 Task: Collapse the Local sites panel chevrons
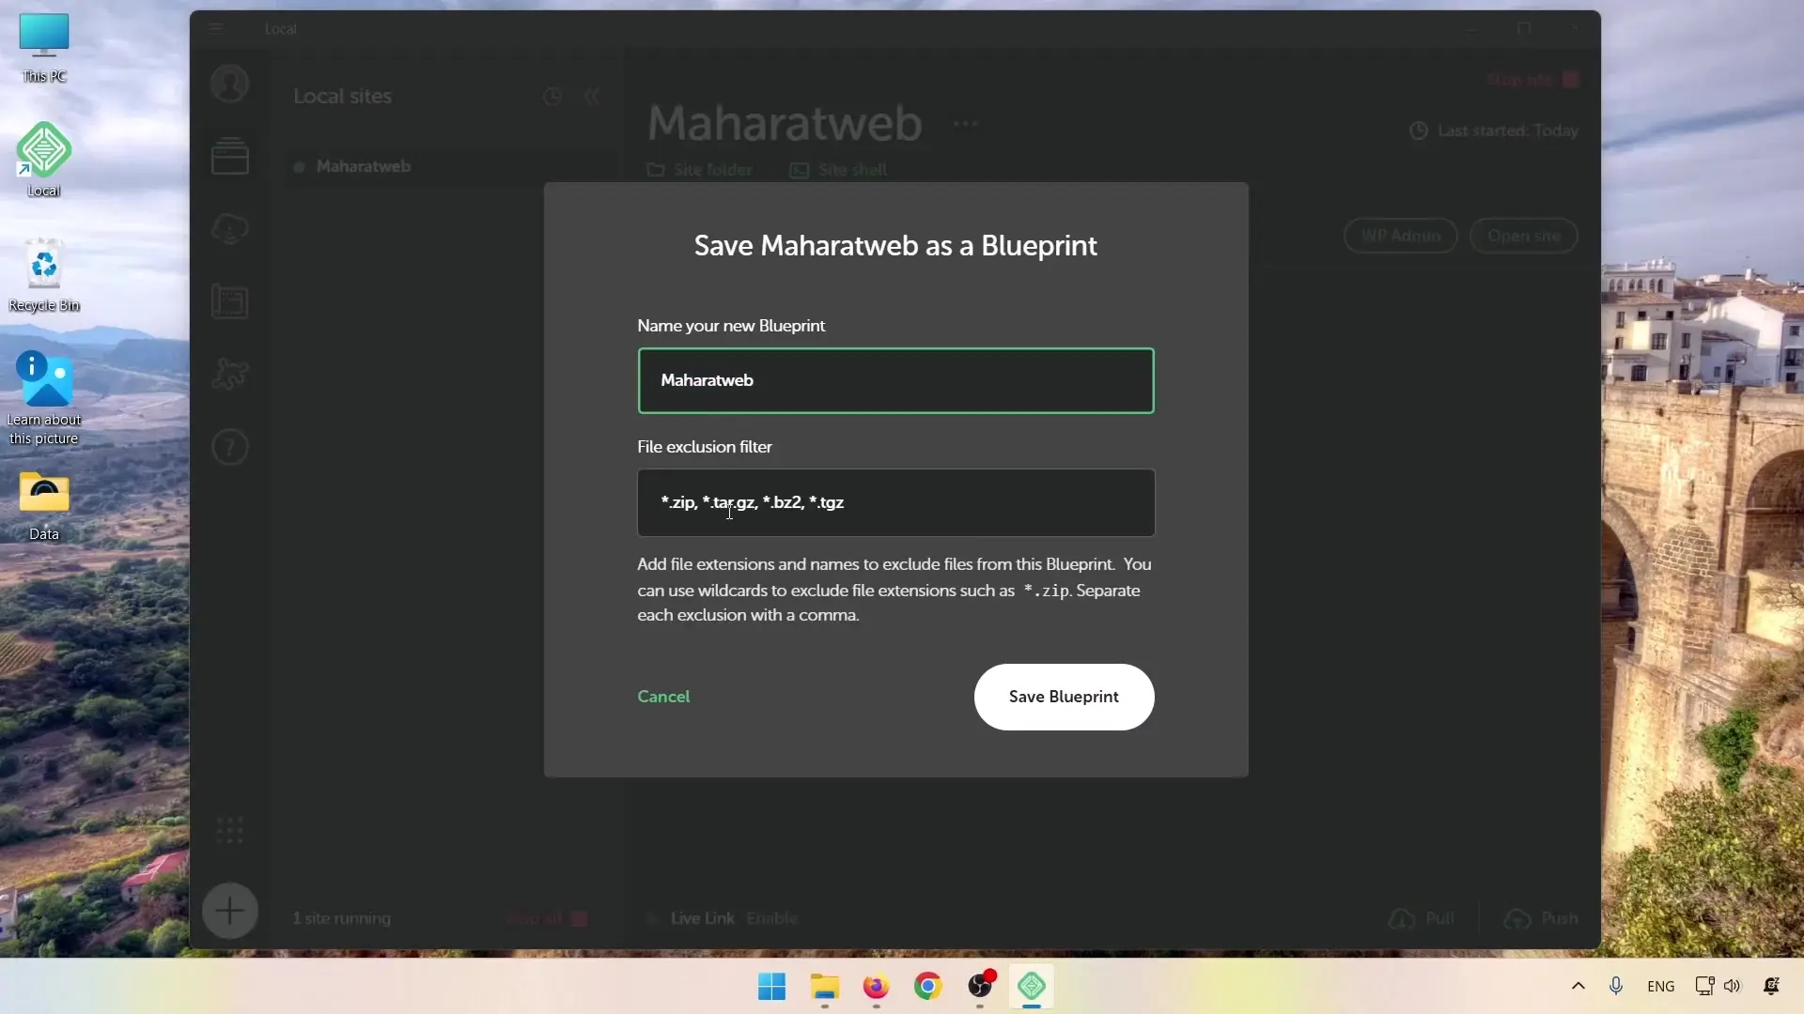[x=592, y=96]
